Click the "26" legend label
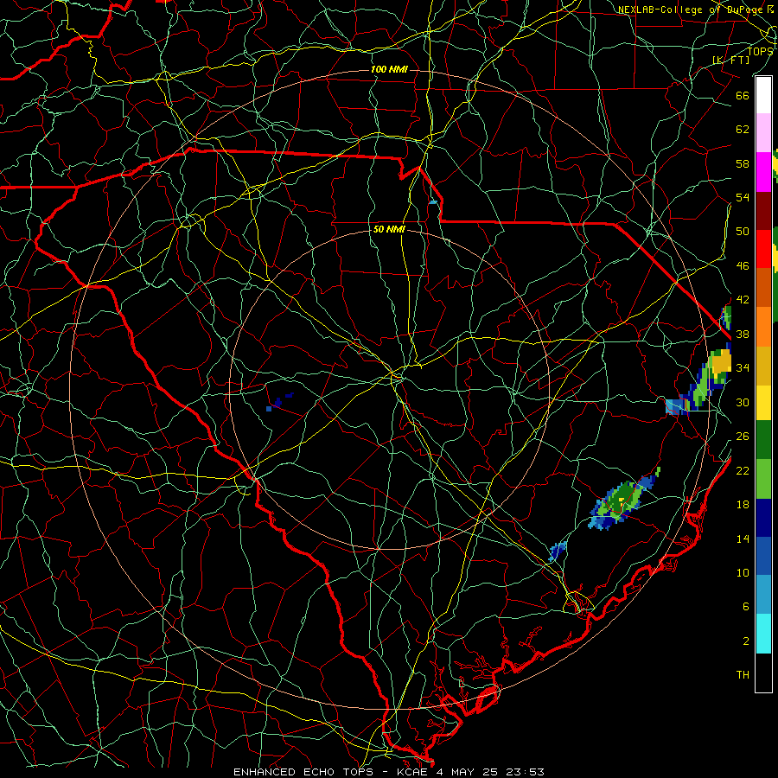Screen dimensions: 778x778 pos(743,437)
